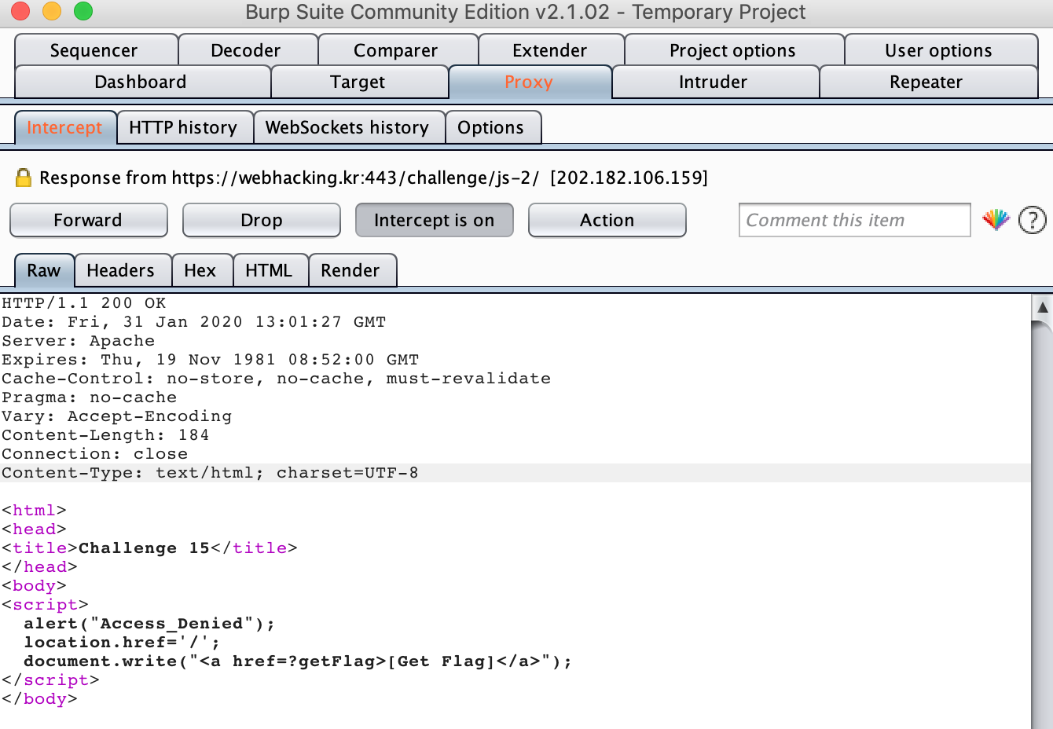Switch to the Headers view tab
The width and height of the screenshot is (1053, 729).
(x=123, y=270)
